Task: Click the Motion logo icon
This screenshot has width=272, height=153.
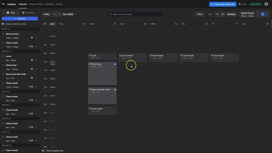Action: [x=3, y=4]
